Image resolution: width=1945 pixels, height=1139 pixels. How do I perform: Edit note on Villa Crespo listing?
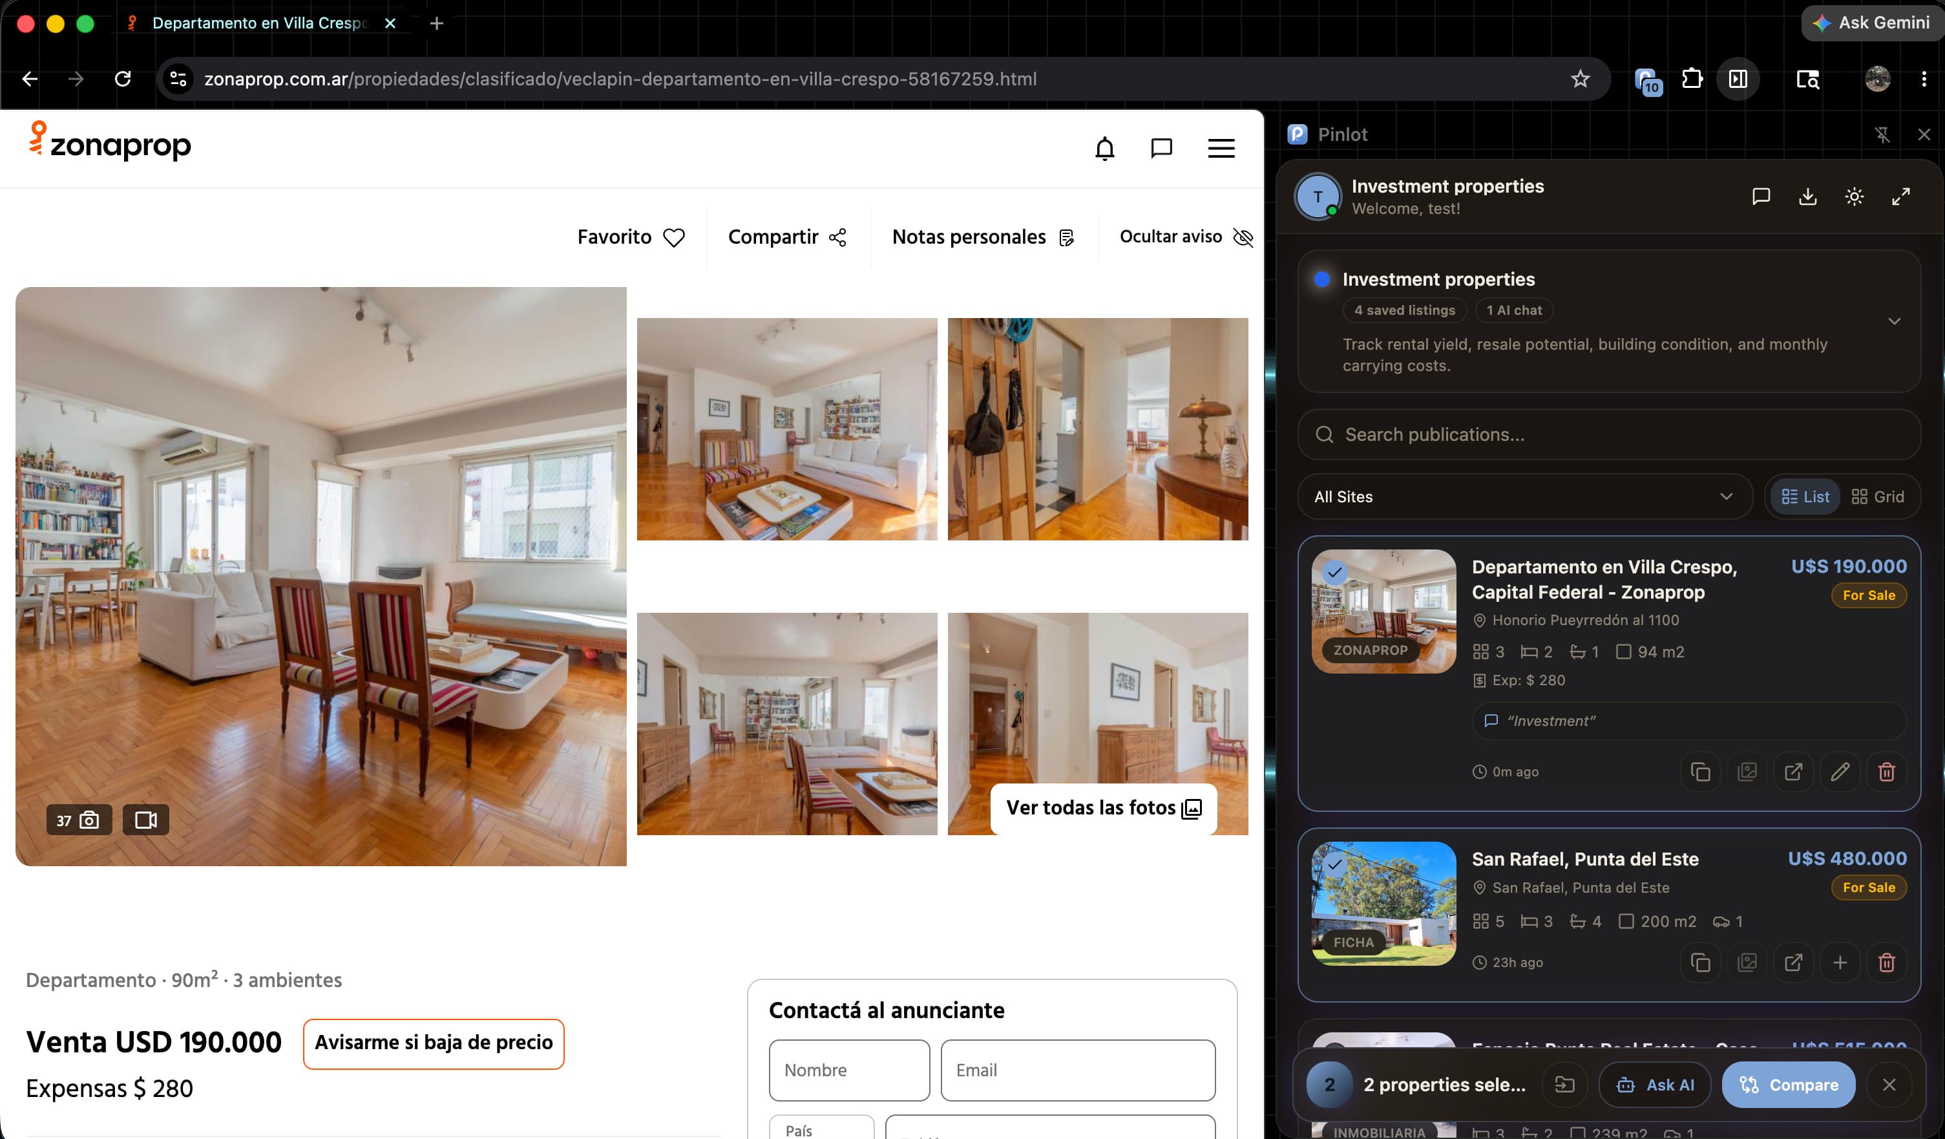click(1840, 771)
